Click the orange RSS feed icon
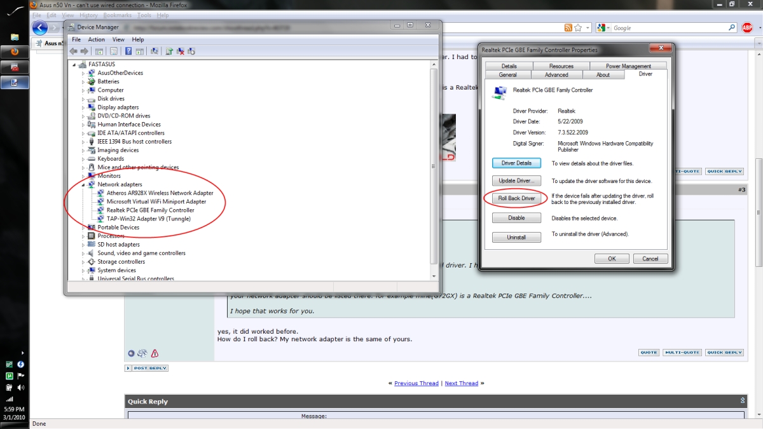 pyautogui.click(x=568, y=28)
